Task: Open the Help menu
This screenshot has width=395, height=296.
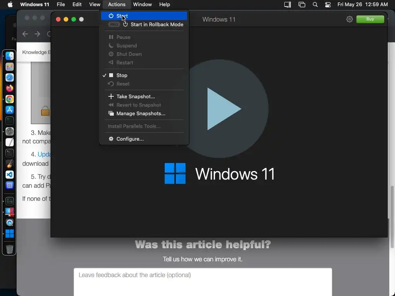Action: tap(164, 5)
